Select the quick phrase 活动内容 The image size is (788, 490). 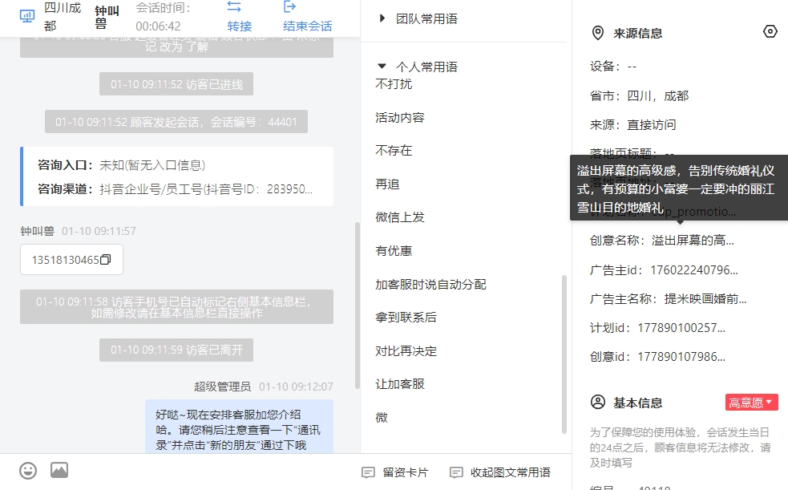coord(400,118)
